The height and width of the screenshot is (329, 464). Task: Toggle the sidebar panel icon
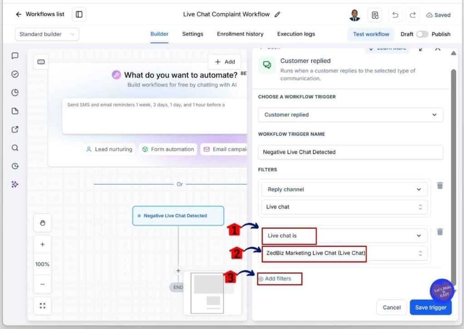click(79, 14)
